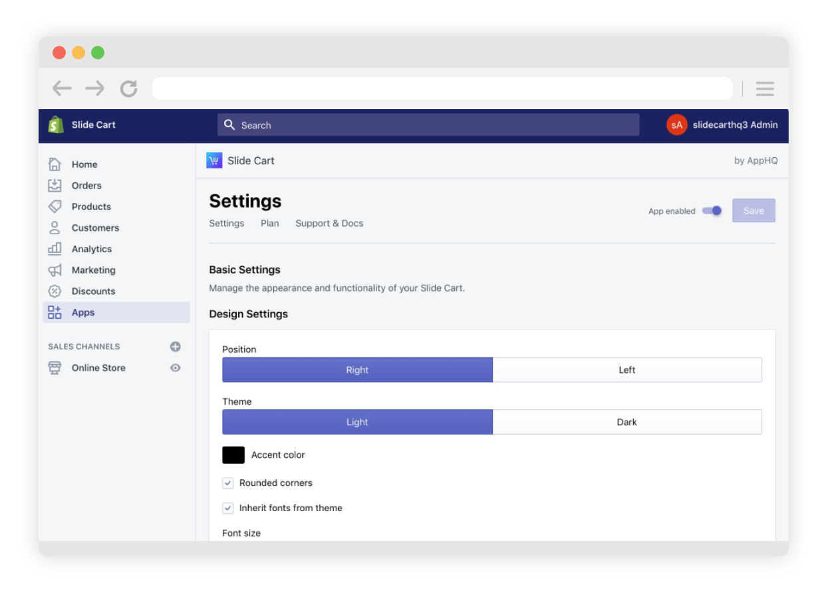The image size is (828, 593).
Task: Click the SALES CHANNELS heading
Action: 84,346
